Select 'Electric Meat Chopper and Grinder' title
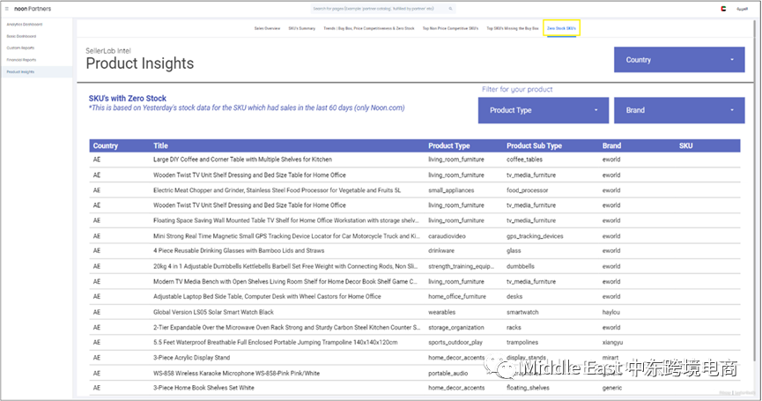The image size is (762, 401). coord(277,190)
